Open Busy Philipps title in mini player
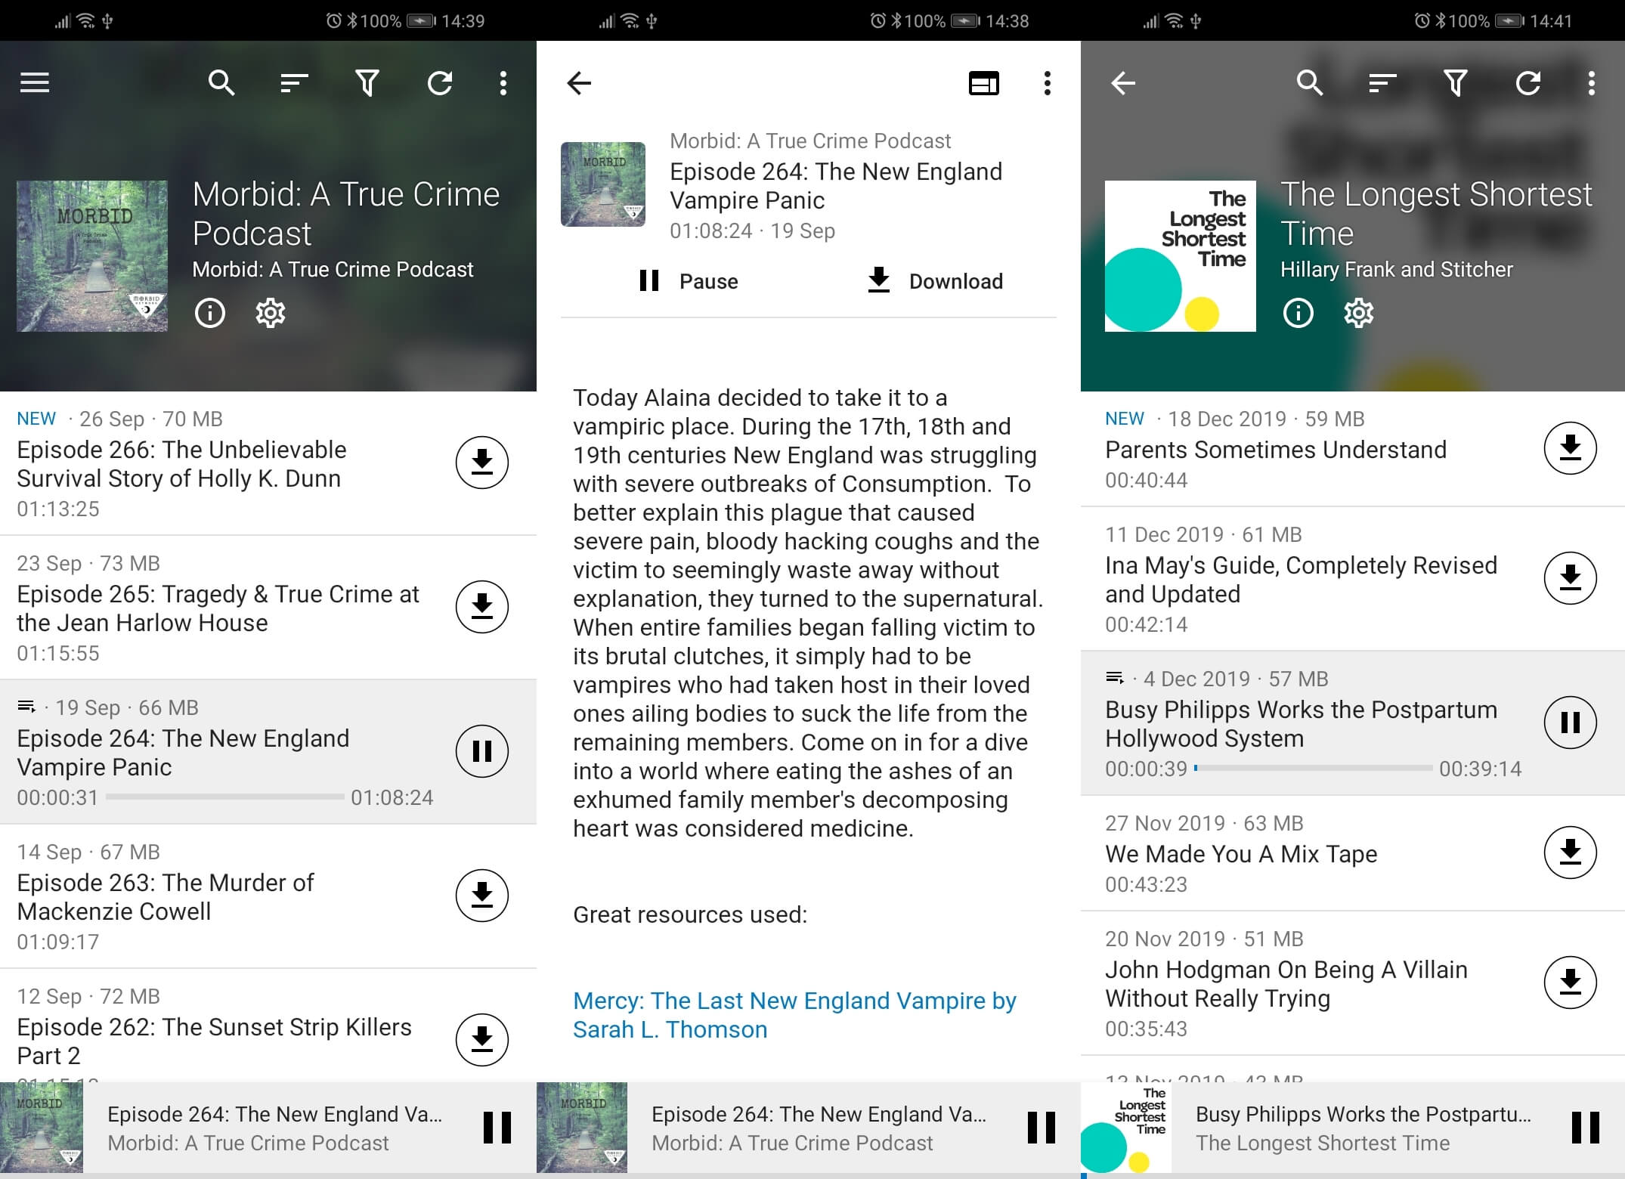Screen dimensions: 1625x1179 1363,1114
